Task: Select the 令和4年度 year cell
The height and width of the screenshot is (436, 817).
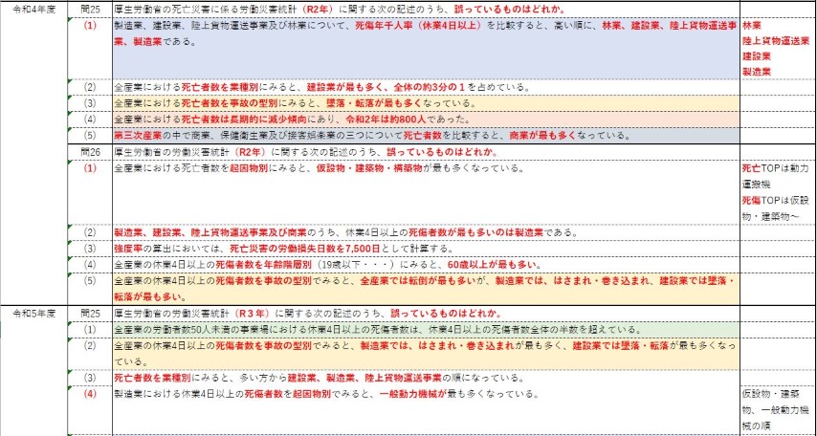Action: pyautogui.click(x=34, y=10)
